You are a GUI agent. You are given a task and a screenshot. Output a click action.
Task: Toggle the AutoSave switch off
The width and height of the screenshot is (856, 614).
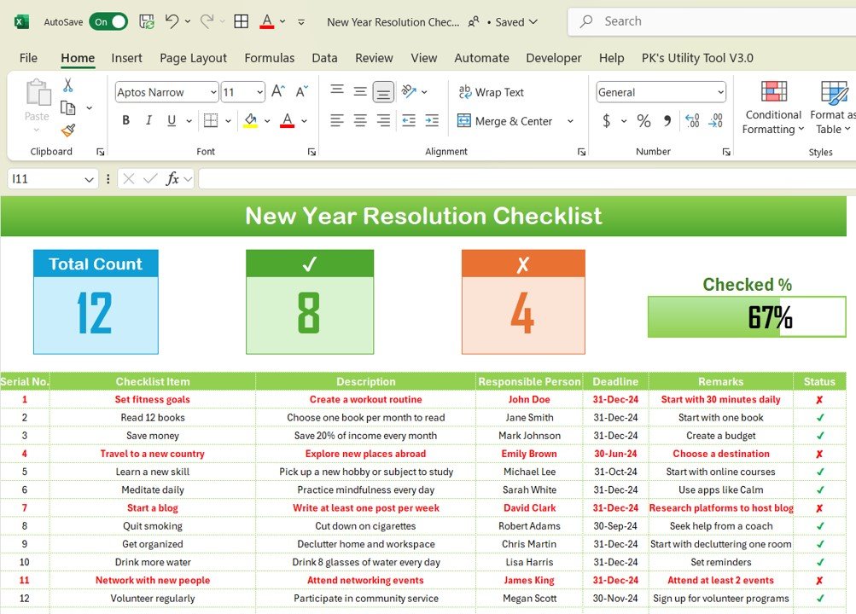pyautogui.click(x=108, y=22)
